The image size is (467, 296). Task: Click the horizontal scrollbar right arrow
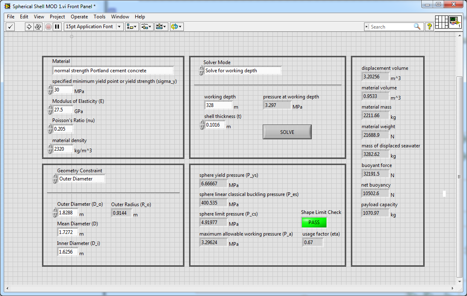pos(452,288)
